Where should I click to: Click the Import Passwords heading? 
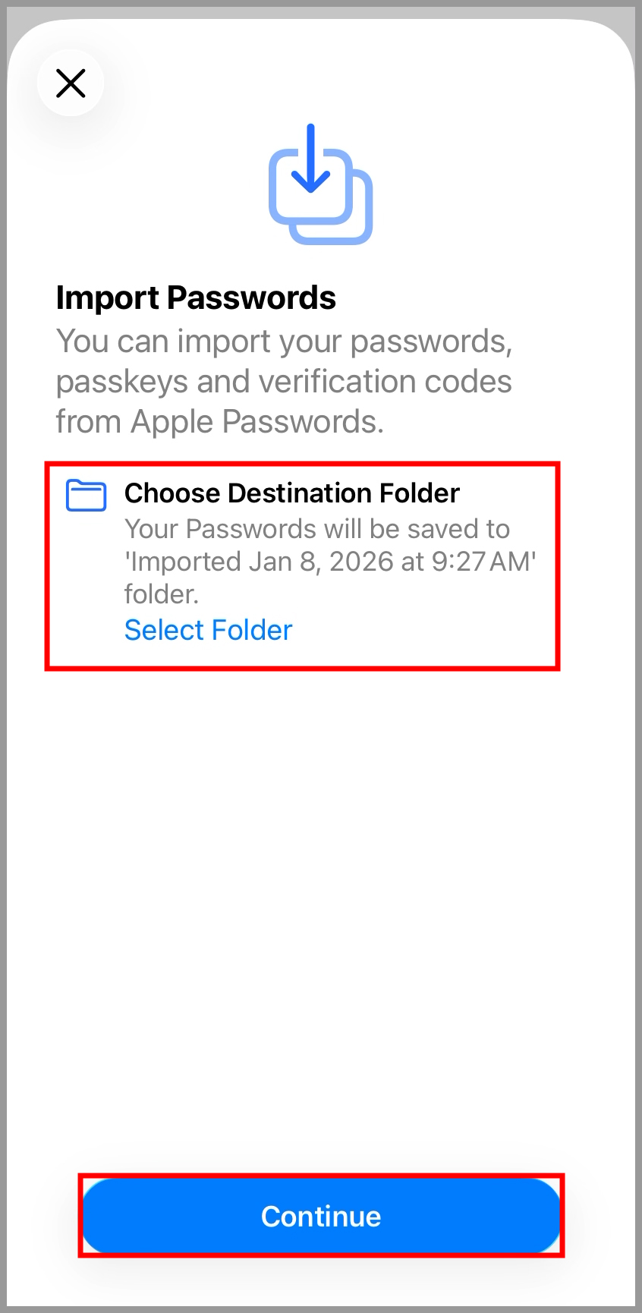[196, 298]
